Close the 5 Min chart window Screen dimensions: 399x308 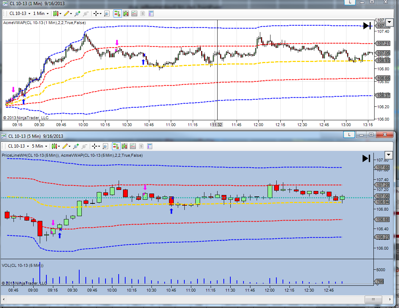(x=385, y=134)
